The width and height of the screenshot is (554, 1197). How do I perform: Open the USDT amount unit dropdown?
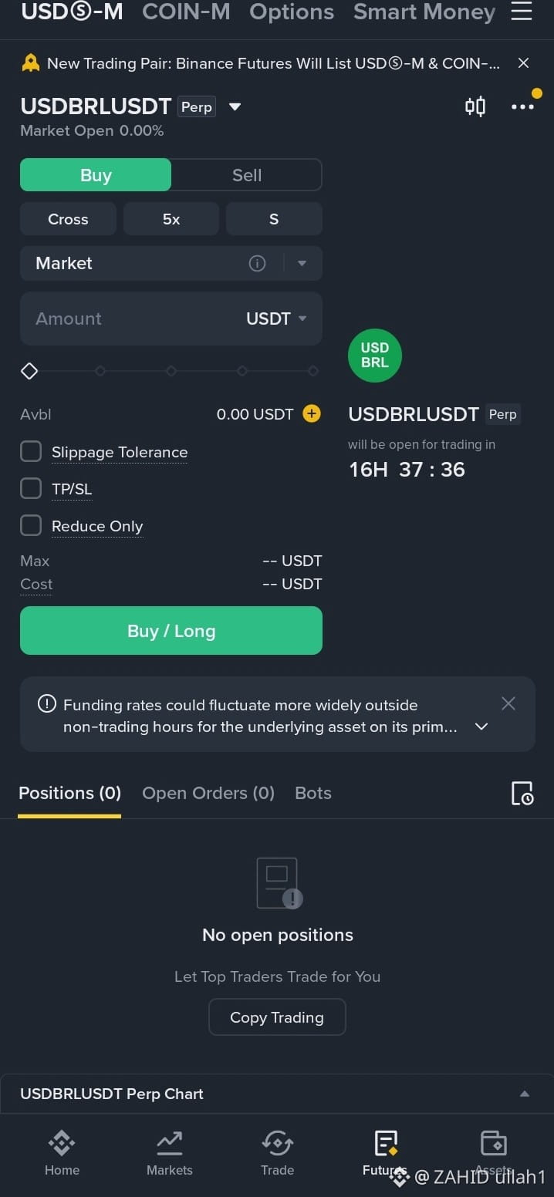pyautogui.click(x=276, y=319)
